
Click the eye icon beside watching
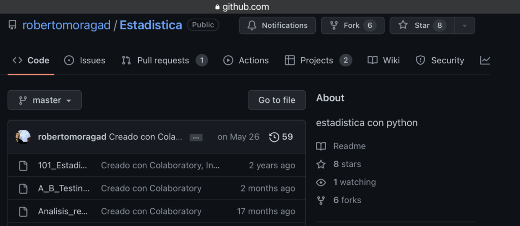click(321, 182)
